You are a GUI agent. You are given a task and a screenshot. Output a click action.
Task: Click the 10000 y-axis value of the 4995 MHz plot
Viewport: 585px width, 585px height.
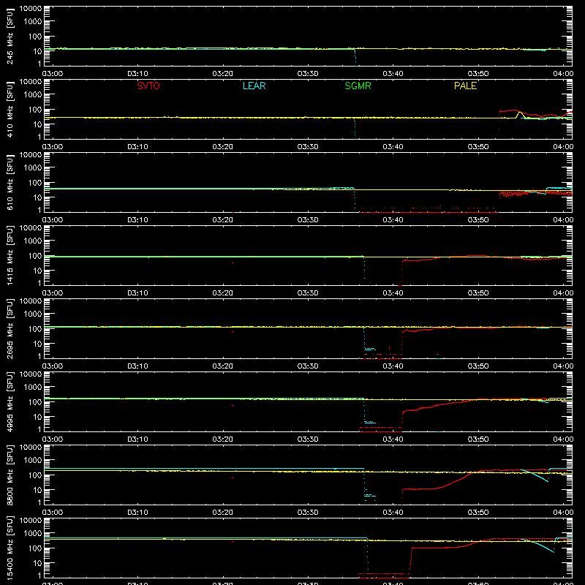[31, 374]
